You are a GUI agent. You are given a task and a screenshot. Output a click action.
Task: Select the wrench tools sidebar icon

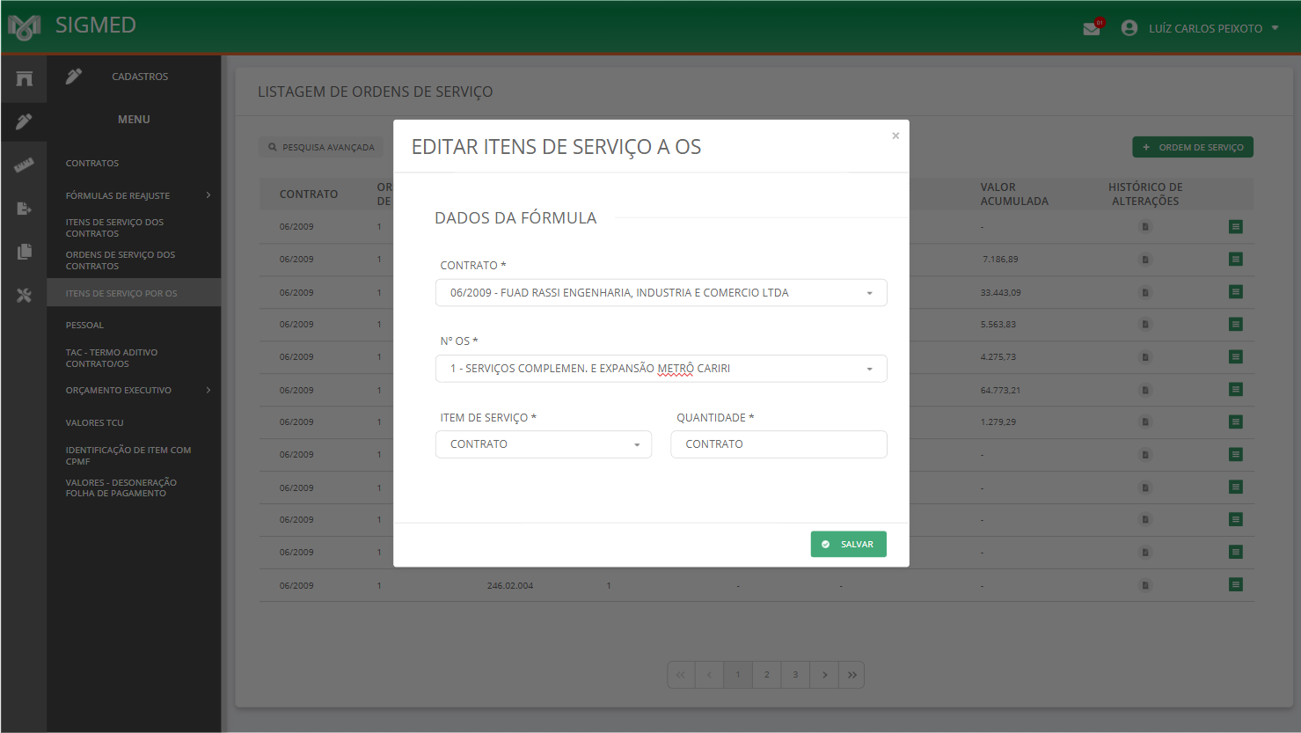tap(24, 296)
